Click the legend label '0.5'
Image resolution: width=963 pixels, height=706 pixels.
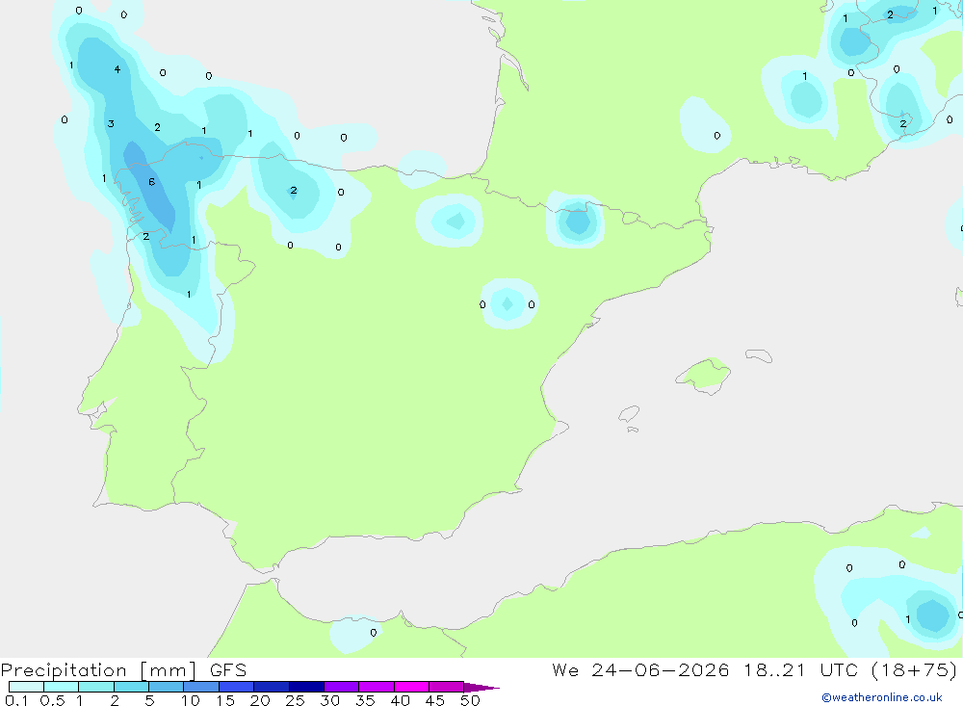(52, 700)
